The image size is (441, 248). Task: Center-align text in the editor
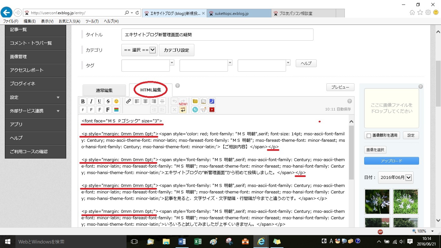coord(146,101)
